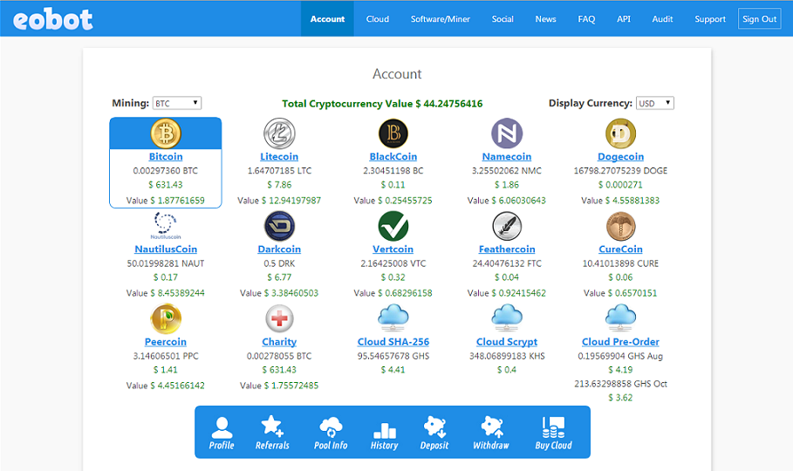Click the Litecoin coin icon
Viewport: 793px width, 471px height.
coord(279,133)
